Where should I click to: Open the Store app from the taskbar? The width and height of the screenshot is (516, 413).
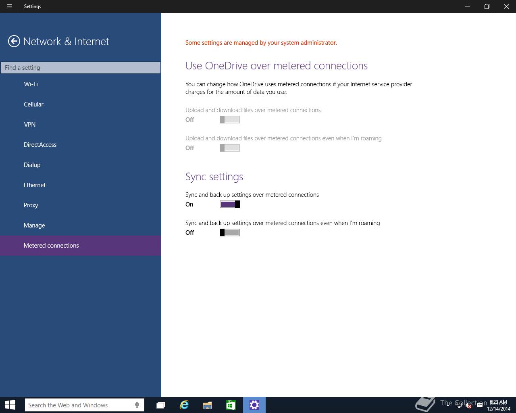pos(231,405)
